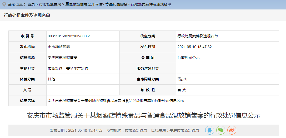Viewport: 286px width, 138px height.
Task: Click 市场监管、安全生产监管 topic value
Action: tap(68, 68)
